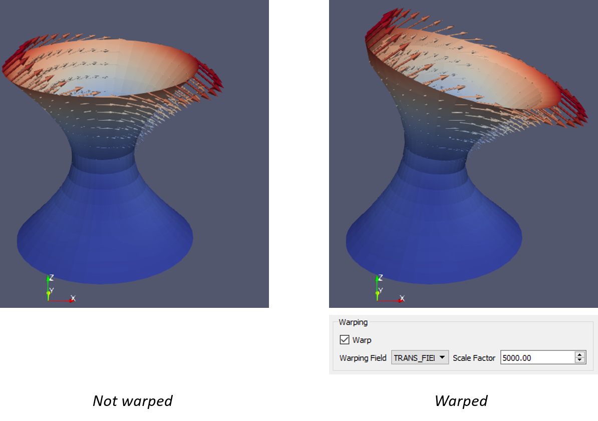The image size is (598, 421).
Task: Click the Warping group title
Action: (355, 322)
